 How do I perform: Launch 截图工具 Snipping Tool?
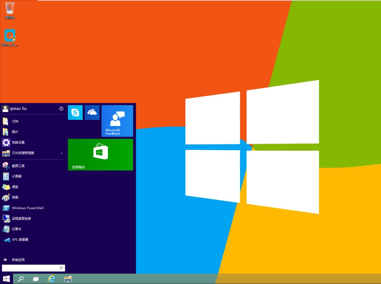[33, 166]
